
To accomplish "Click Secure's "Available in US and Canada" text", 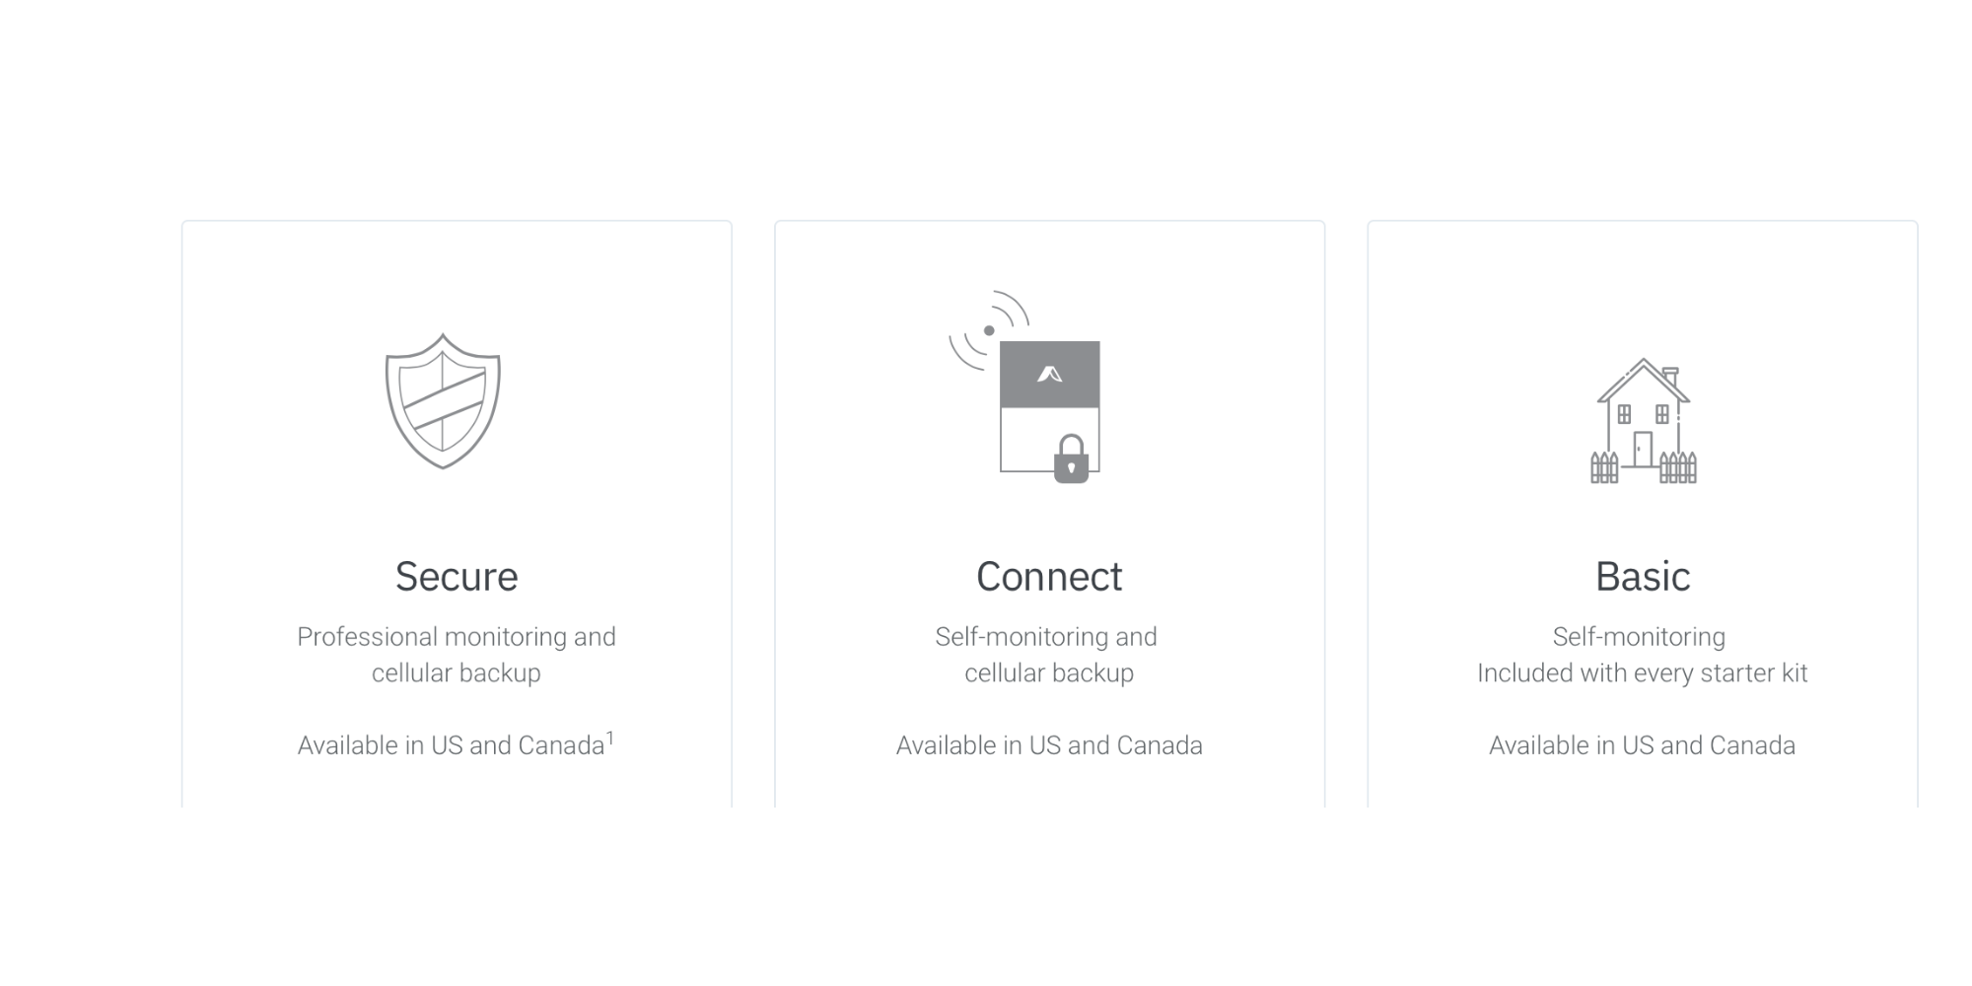I will click(x=451, y=745).
